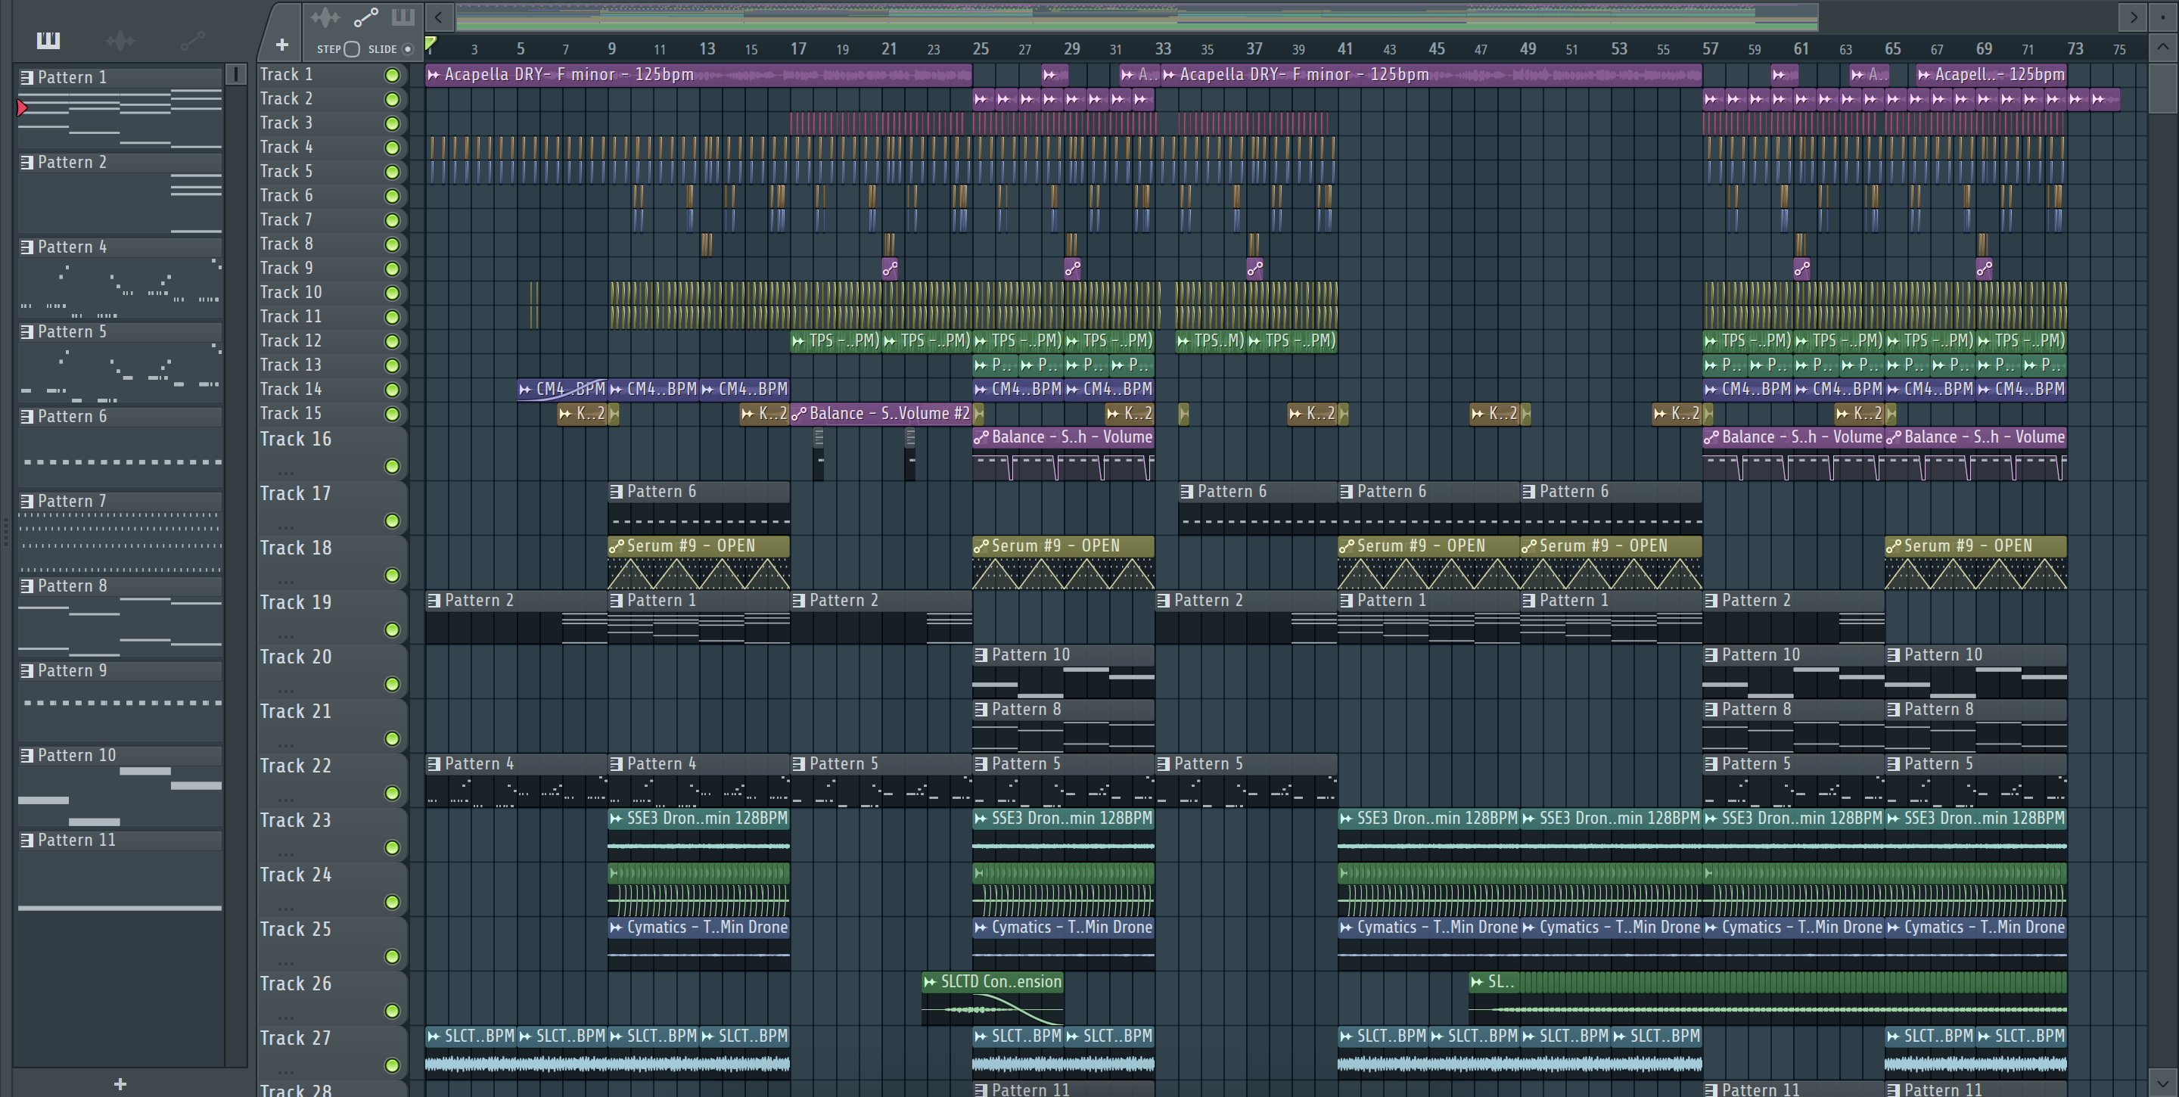Add new pattern with bottom plus icon
Image resolution: width=2179 pixels, height=1097 pixels.
coord(120,1083)
